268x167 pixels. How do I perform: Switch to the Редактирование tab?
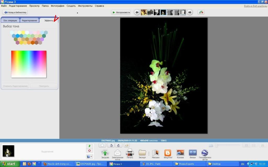coord(29,20)
